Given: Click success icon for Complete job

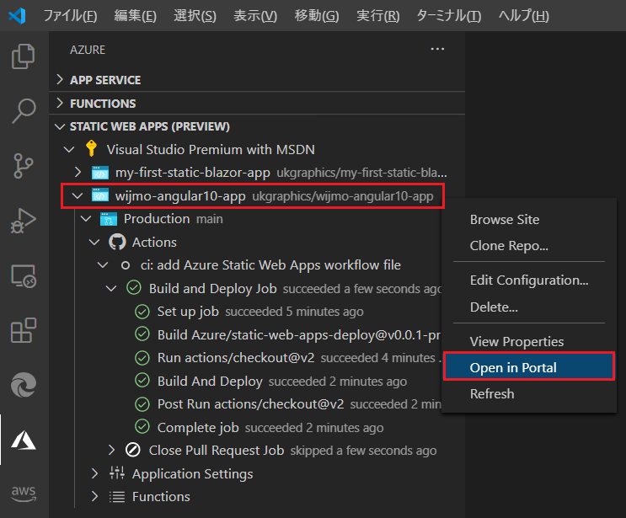Looking at the screenshot, I should tap(142, 427).
